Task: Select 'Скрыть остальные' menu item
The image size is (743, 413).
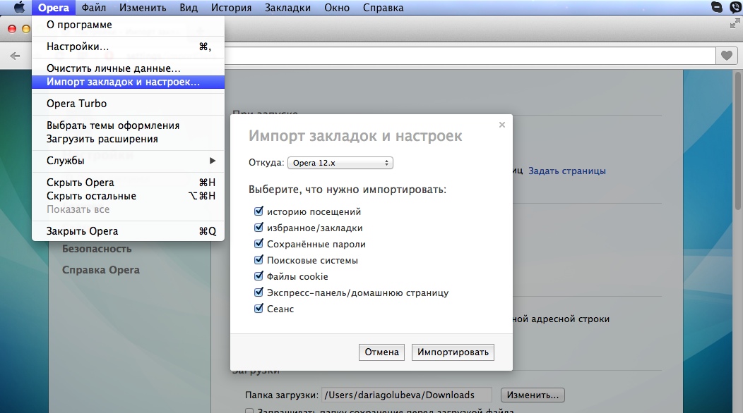Action: pyautogui.click(x=128, y=196)
